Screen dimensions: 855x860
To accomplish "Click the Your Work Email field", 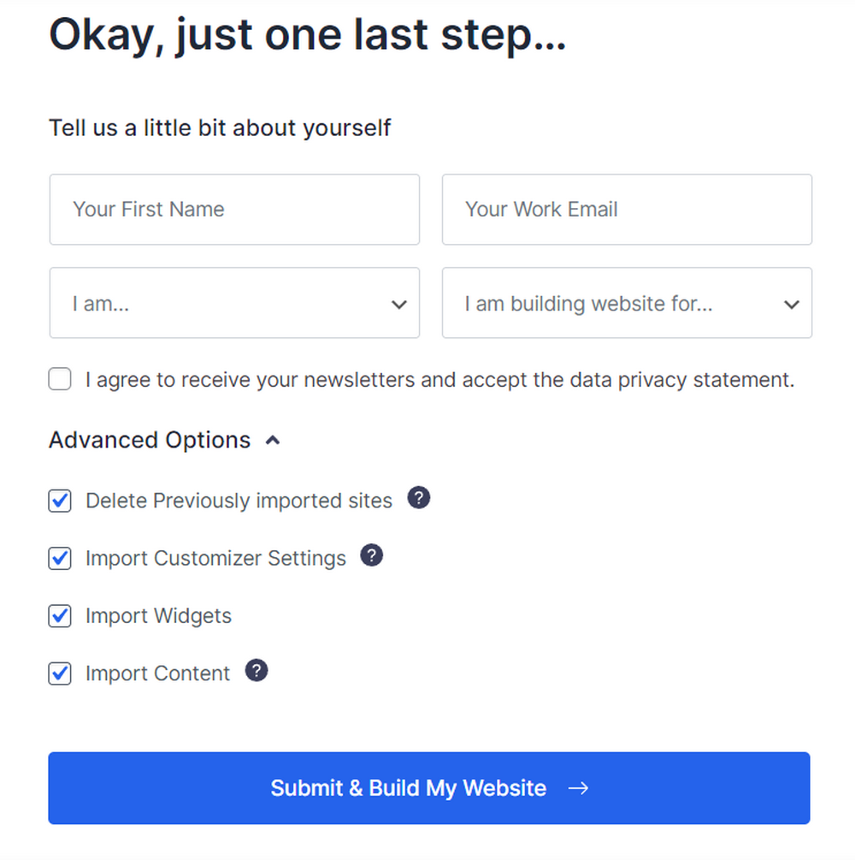I will coord(627,209).
